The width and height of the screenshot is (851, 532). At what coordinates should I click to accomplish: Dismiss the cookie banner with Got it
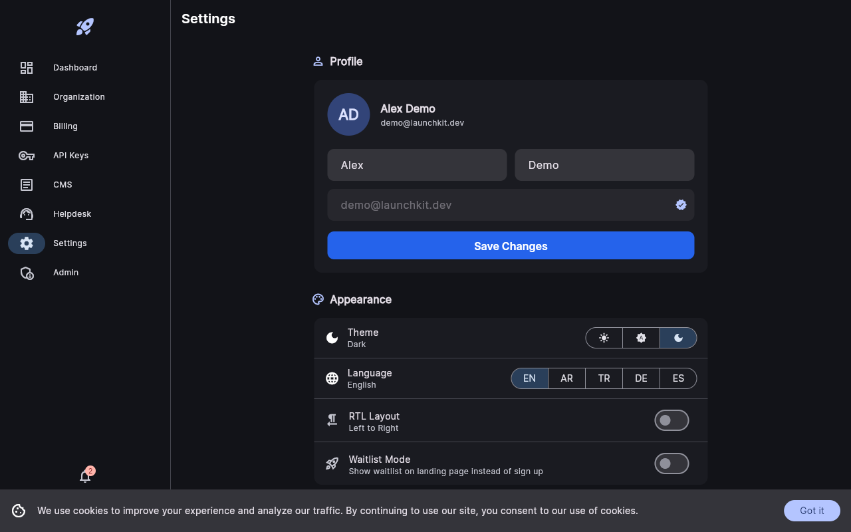(x=812, y=511)
